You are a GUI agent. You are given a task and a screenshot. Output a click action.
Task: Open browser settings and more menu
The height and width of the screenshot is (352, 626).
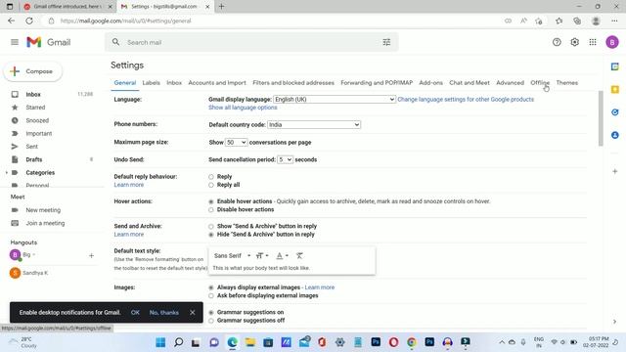coord(614,21)
